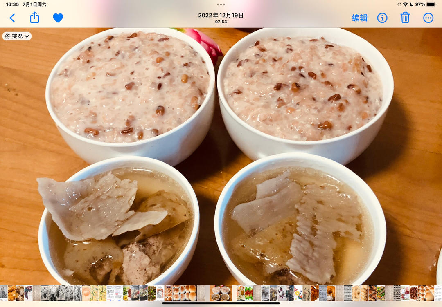Show photo details with the info icon
442x307 pixels.
(x=382, y=18)
